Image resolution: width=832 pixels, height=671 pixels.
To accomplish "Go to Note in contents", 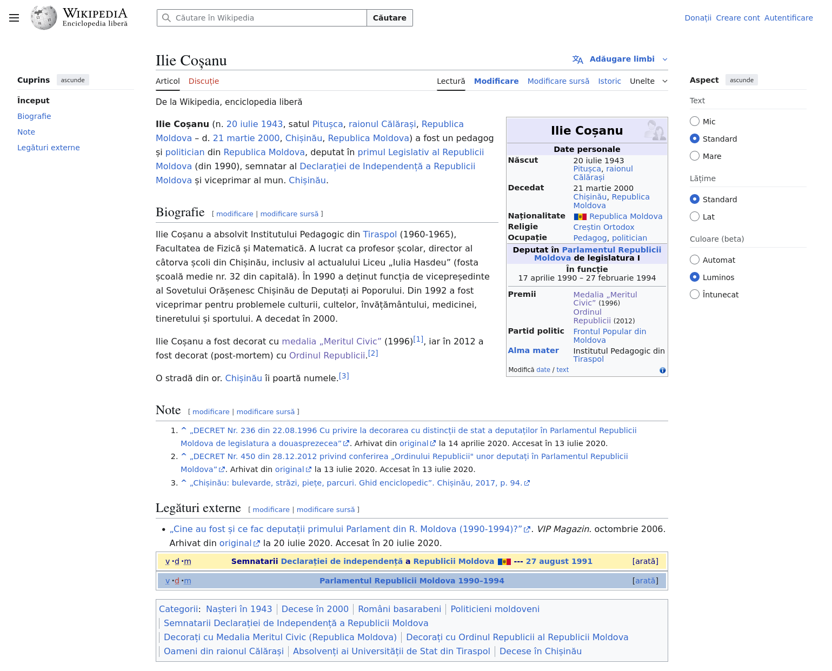I will (x=26, y=132).
